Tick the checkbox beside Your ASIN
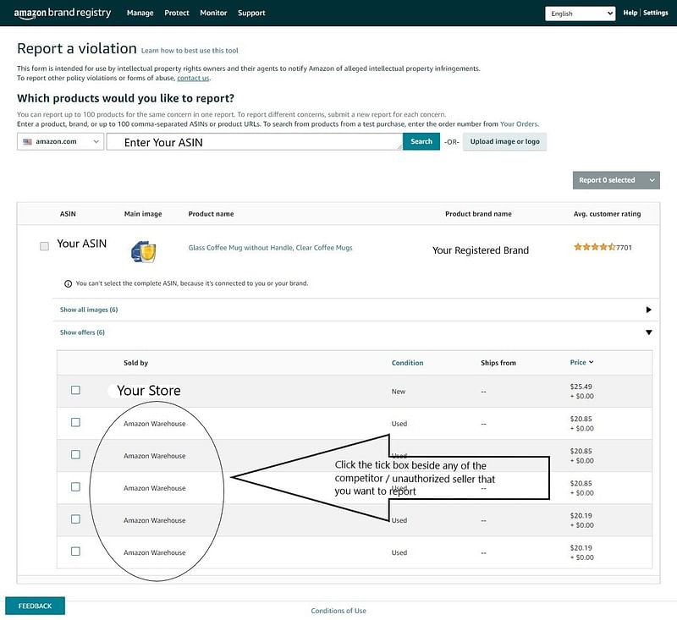Image resolution: width=677 pixels, height=620 pixels. click(44, 246)
